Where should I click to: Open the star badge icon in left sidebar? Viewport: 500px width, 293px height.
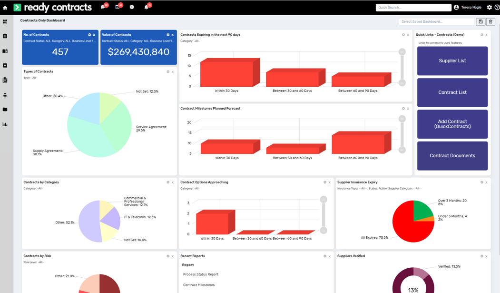(x=5, y=65)
